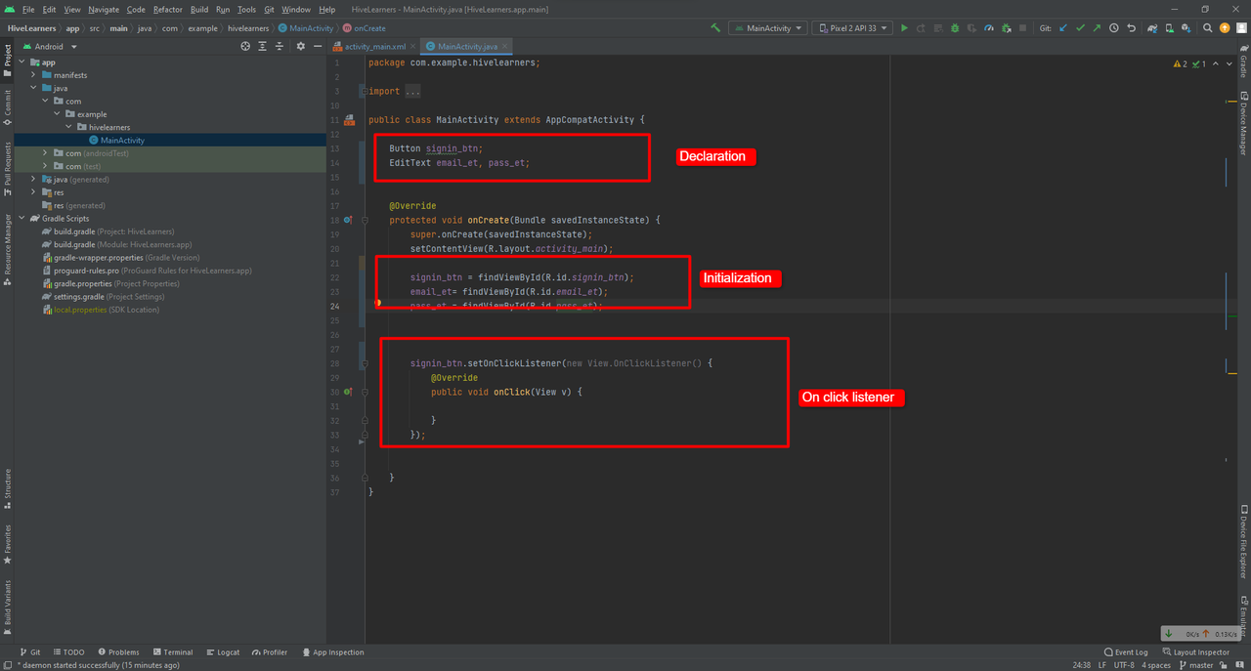
Task: Open SDK Manager icon in toolbar
Action: 1186,28
